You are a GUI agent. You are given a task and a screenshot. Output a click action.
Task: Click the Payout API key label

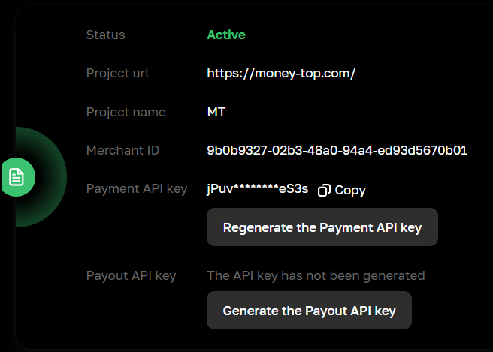131,275
